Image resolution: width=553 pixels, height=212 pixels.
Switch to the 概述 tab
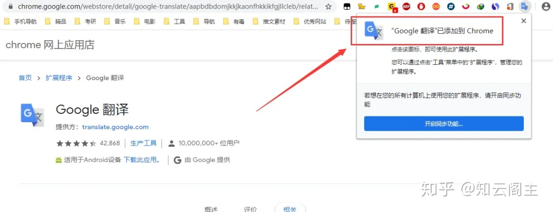211,209
